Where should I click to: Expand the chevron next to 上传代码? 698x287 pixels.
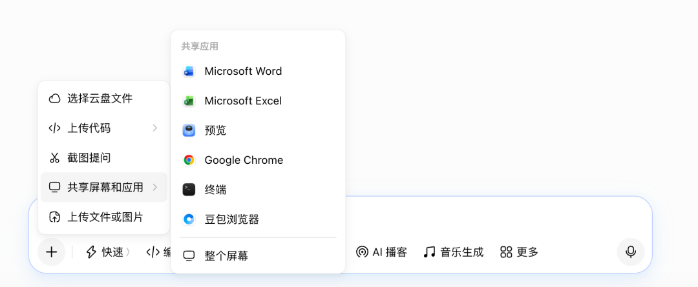pyautogui.click(x=155, y=128)
